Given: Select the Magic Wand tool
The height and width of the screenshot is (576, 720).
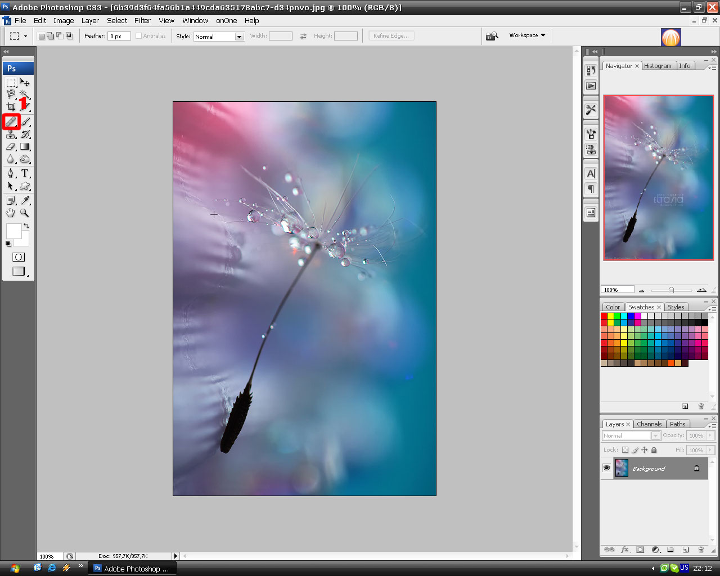Looking at the screenshot, I should pyautogui.click(x=25, y=94).
